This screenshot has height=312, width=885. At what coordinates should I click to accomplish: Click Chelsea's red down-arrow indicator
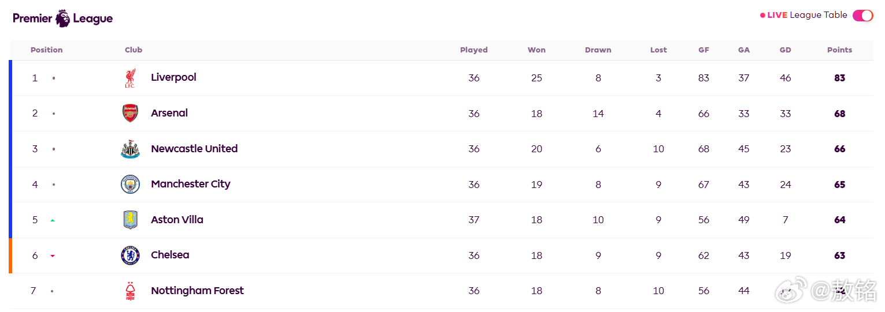[53, 256]
